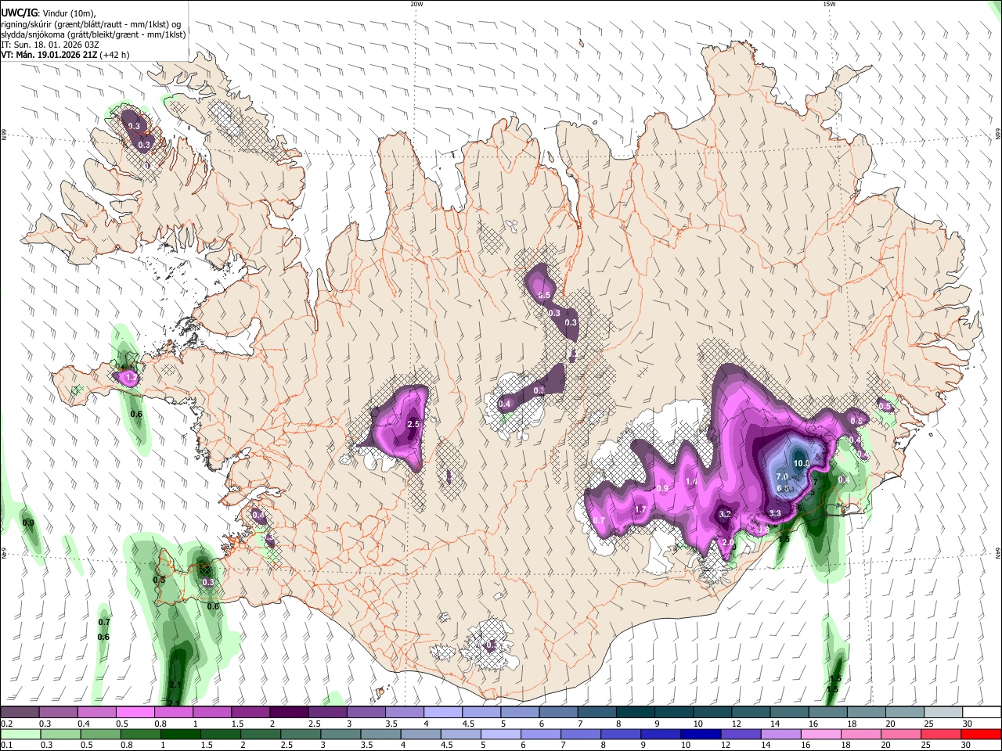Pick the palest green first rain scale swatch

tap(20, 734)
